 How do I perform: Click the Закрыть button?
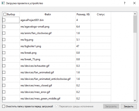[129, 106]
